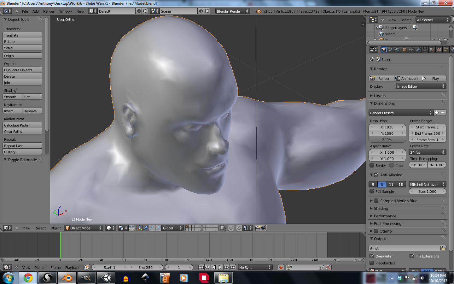Enable the Placeholders checkbox
This screenshot has height=284, width=454.
372,263
